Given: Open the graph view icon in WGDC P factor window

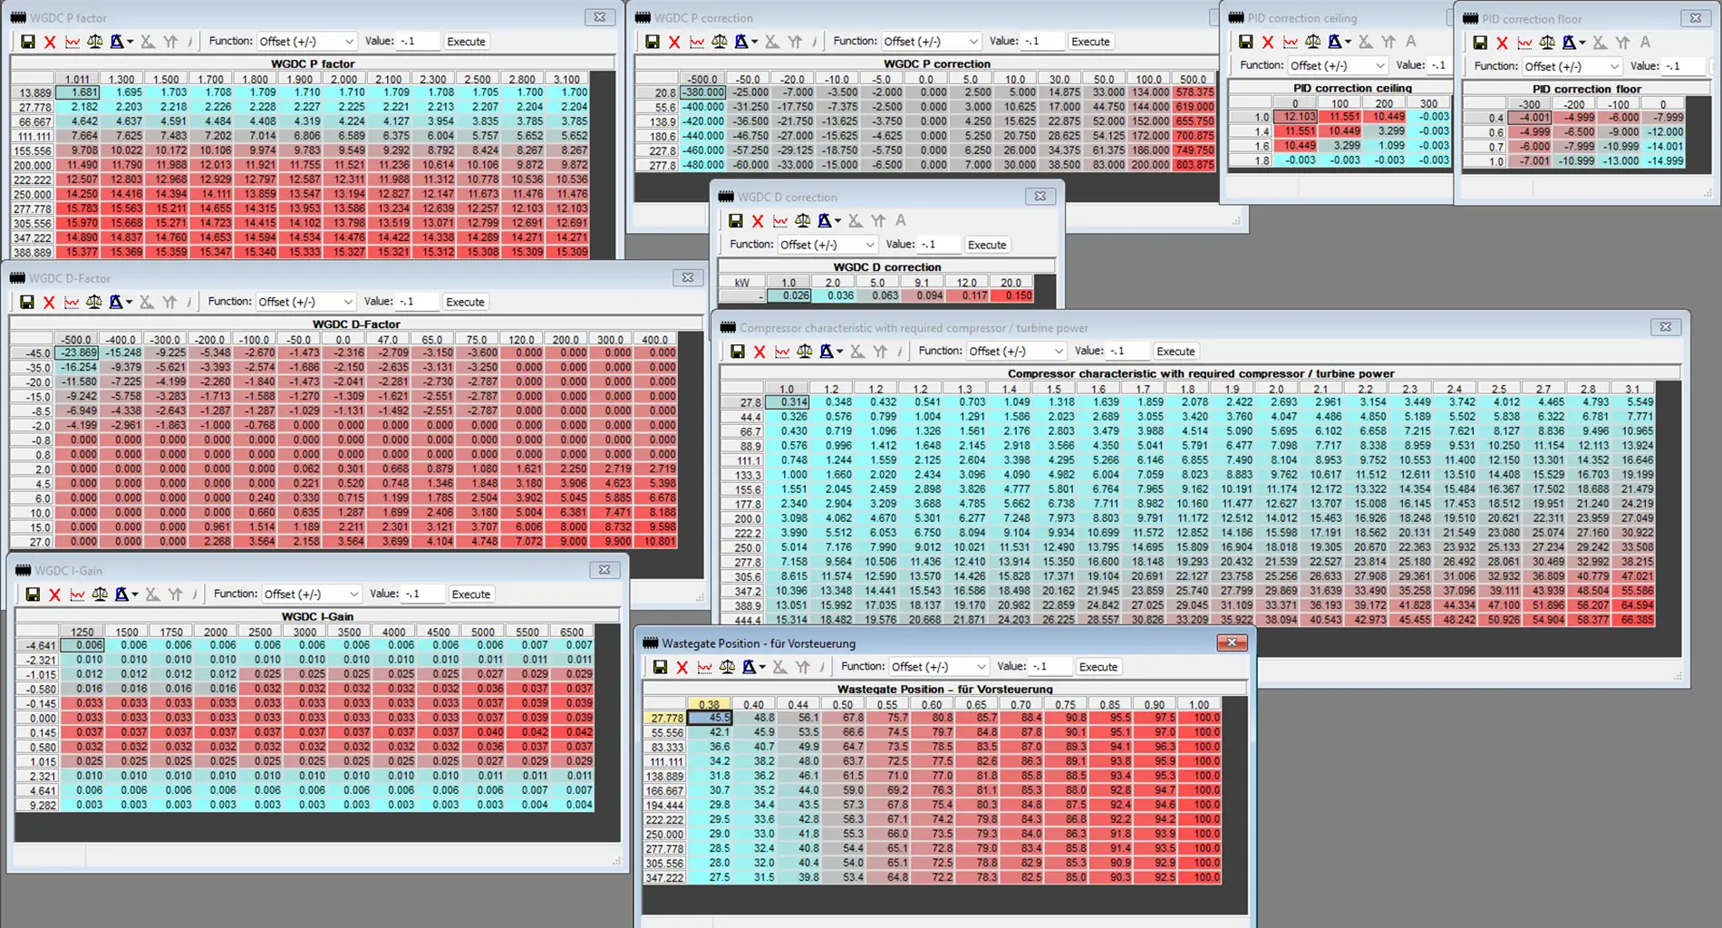Looking at the screenshot, I should (73, 42).
